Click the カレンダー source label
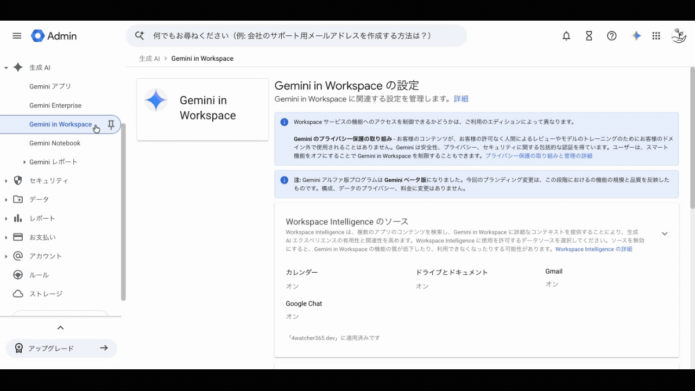695x391 pixels. point(301,272)
